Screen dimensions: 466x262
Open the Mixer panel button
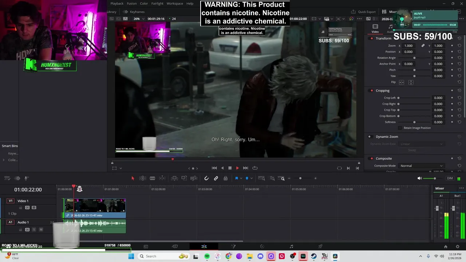pos(390,12)
